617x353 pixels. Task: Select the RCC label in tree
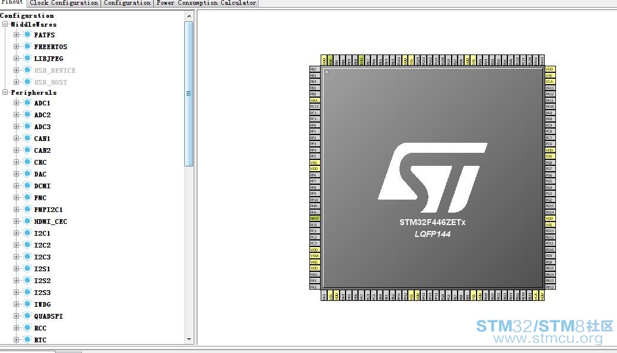tap(40, 328)
